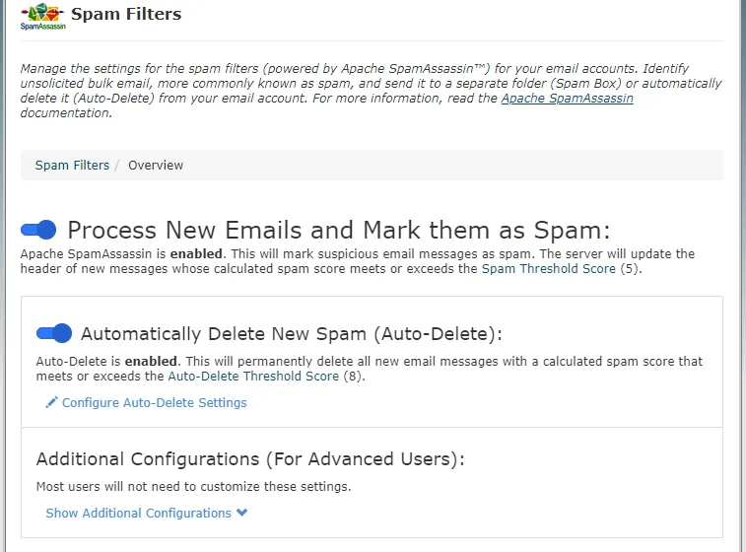
Task: Disable the Auto-Delete new spam switch
Action: click(x=54, y=333)
